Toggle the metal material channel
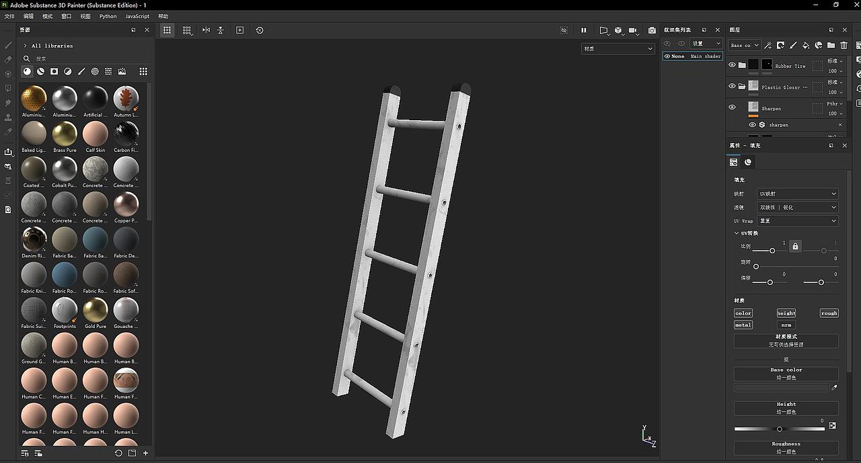 pos(743,325)
